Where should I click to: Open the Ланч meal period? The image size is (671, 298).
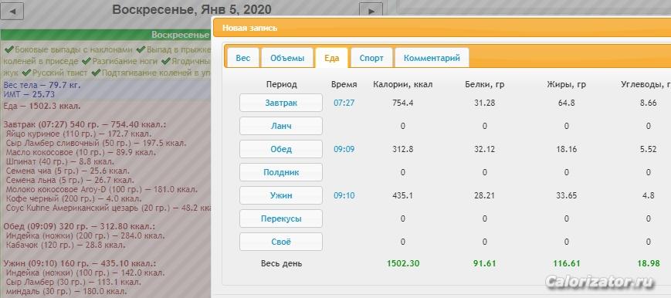tap(281, 126)
